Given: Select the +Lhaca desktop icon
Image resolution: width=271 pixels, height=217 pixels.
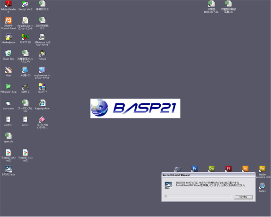Looking at the screenshot, I should [42, 53].
